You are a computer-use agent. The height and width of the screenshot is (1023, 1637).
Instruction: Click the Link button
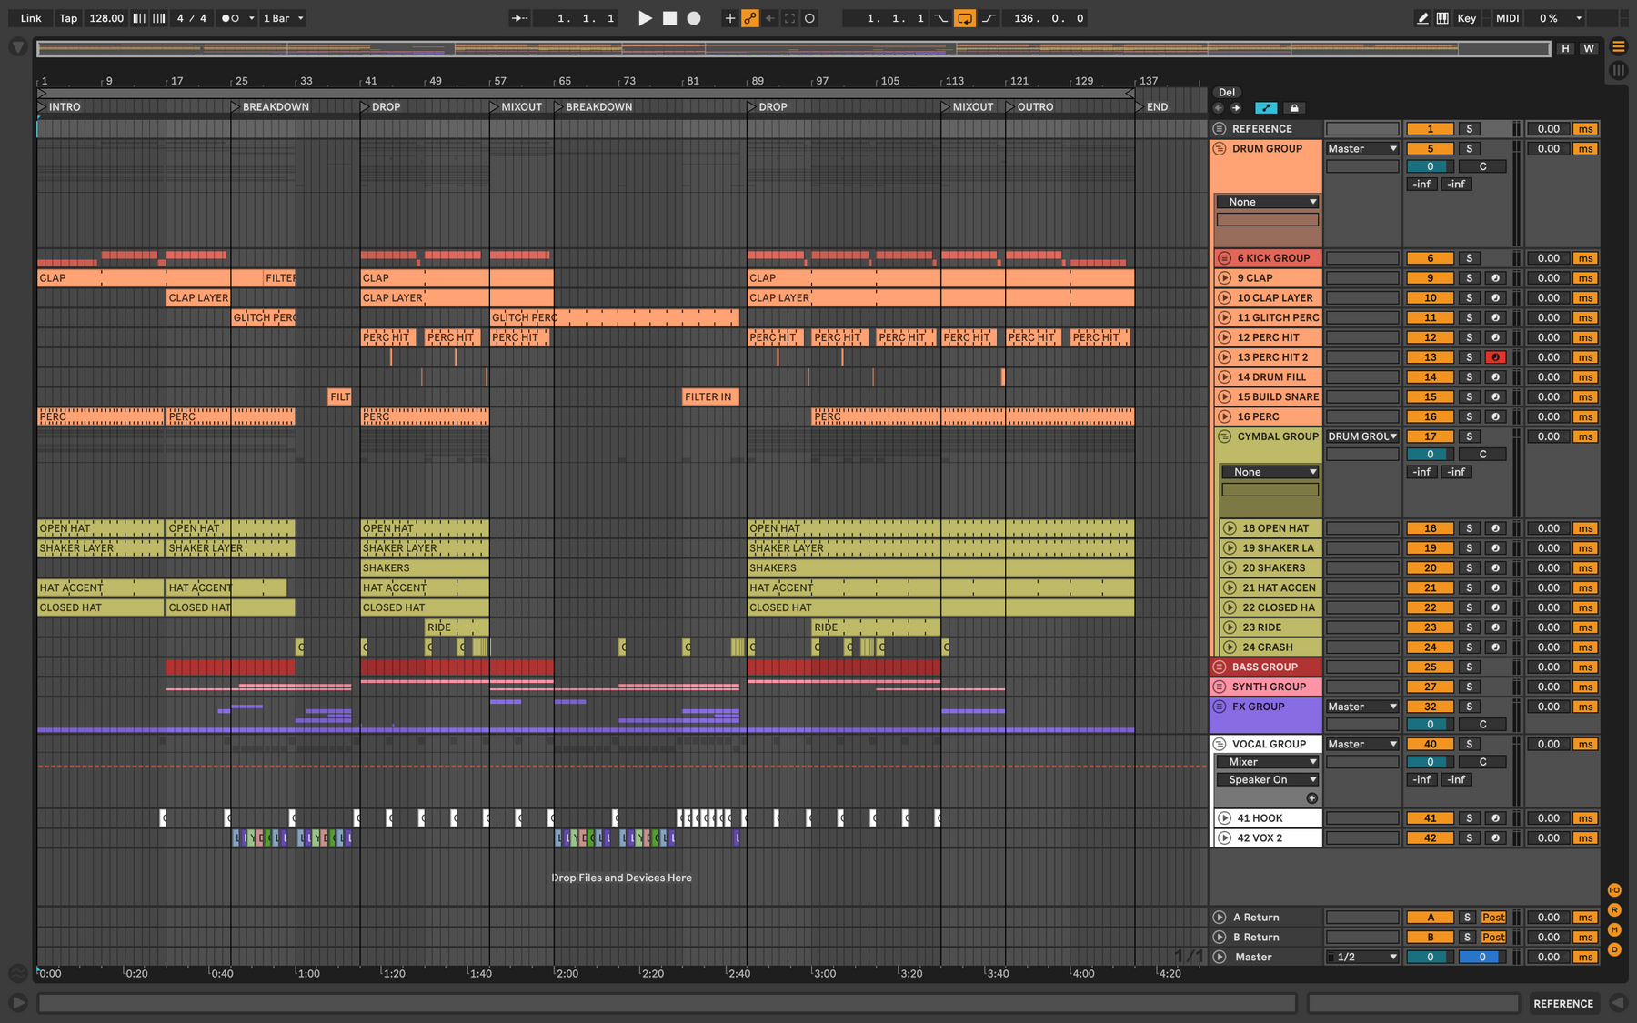pos(31,18)
